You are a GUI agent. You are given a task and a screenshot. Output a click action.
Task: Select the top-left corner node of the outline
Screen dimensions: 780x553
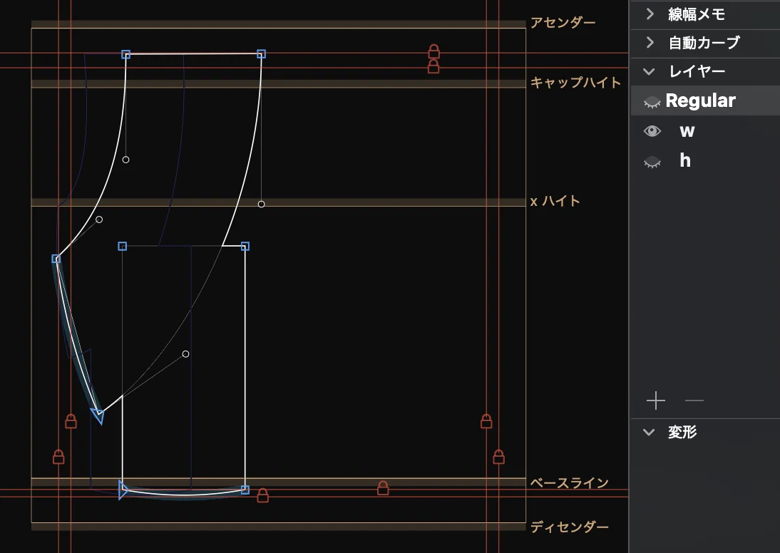click(x=126, y=54)
